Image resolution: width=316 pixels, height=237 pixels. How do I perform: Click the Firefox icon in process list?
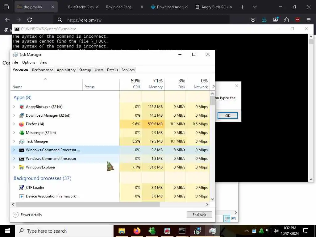click(x=22, y=124)
